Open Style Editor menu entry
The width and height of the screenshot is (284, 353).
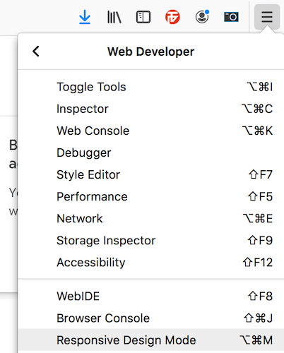pos(151,174)
